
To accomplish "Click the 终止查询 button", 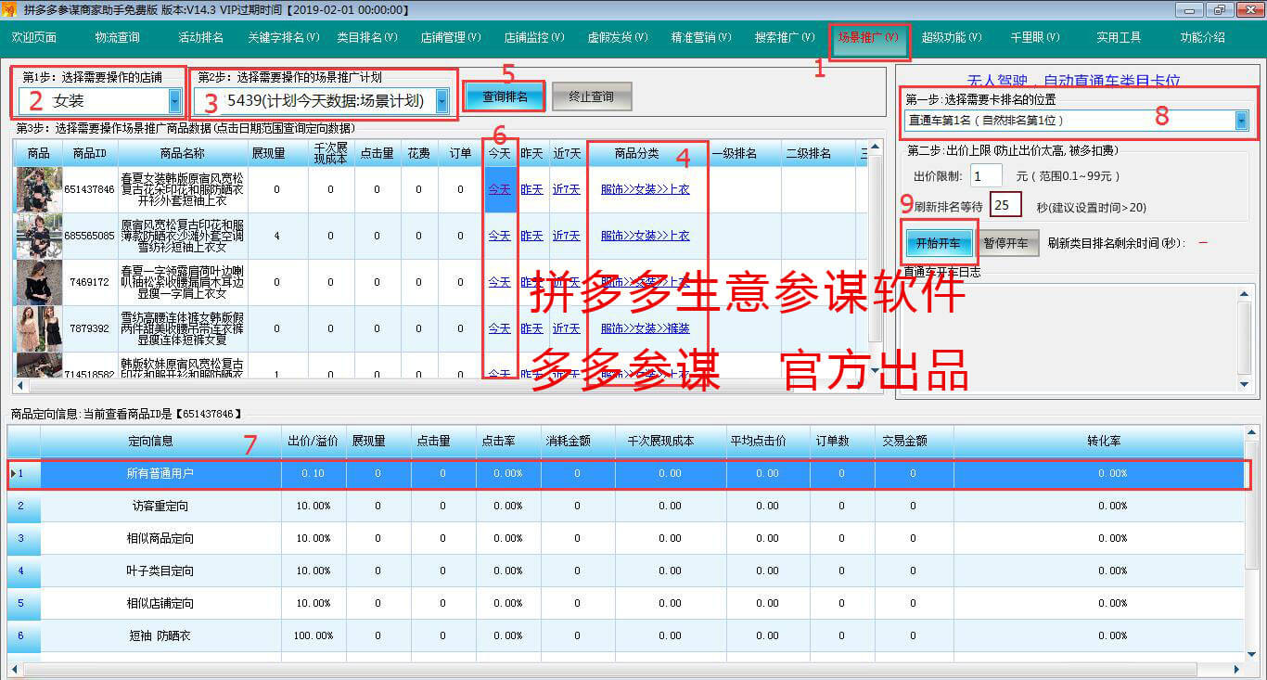I will pyautogui.click(x=592, y=96).
